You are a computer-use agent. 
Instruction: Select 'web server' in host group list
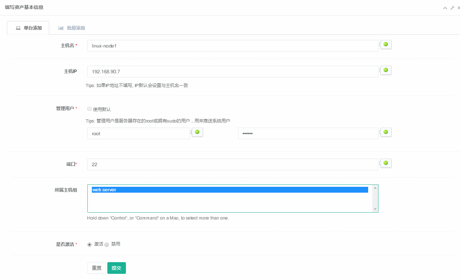[230, 190]
